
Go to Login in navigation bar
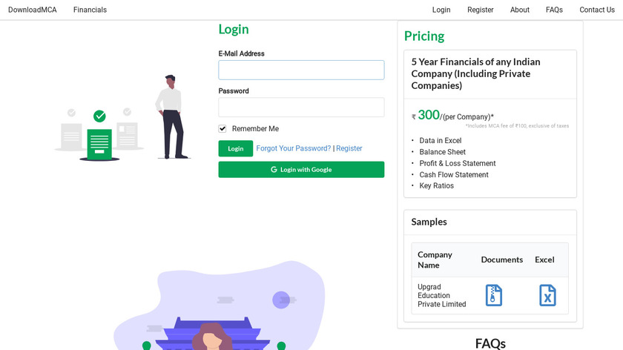pyautogui.click(x=441, y=10)
